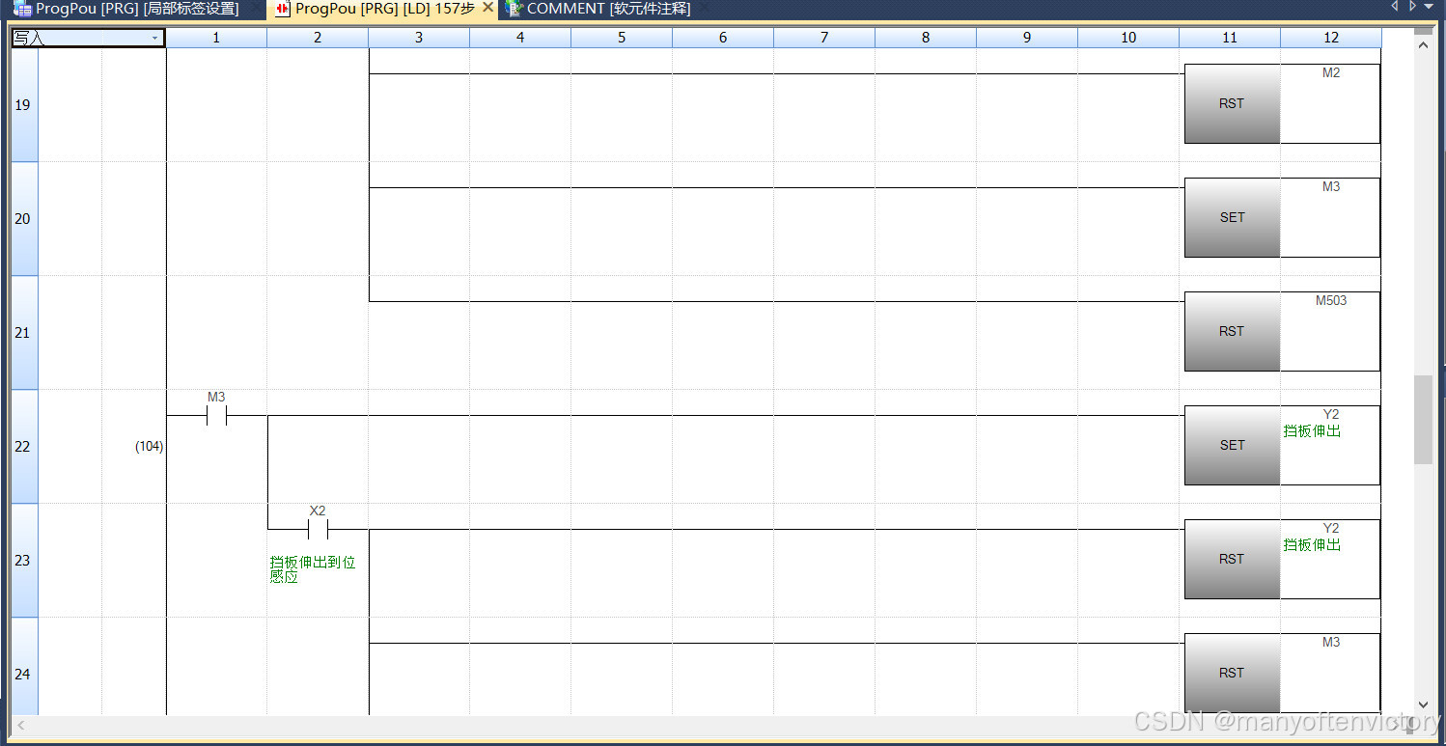Click the vertical scrollbar down arrow

pyautogui.click(x=1423, y=705)
